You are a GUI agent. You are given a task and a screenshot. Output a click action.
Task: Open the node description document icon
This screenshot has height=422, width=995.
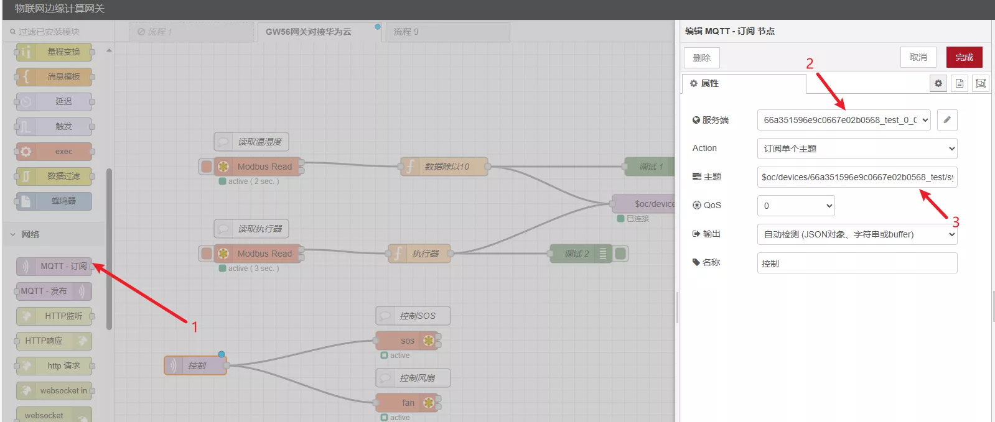(x=960, y=83)
